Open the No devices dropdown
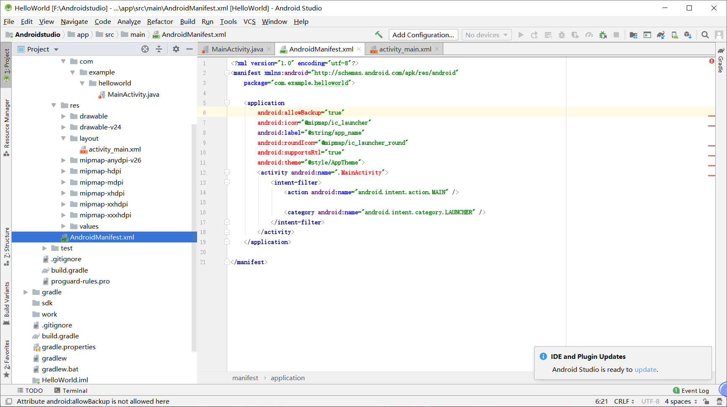727x407 pixels. [x=486, y=35]
